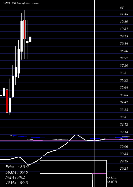Click the 29.79 price axis label
The width and height of the screenshot is (133, 187).
pos(124,161)
